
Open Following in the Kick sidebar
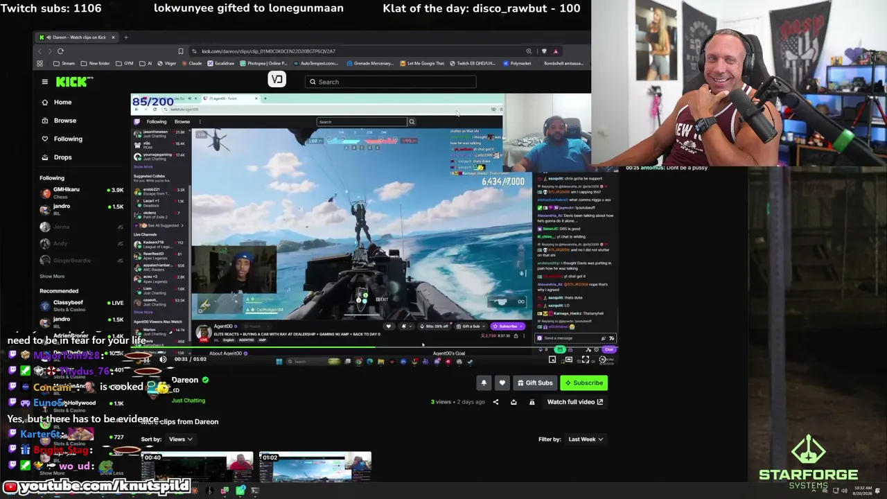click(x=68, y=139)
